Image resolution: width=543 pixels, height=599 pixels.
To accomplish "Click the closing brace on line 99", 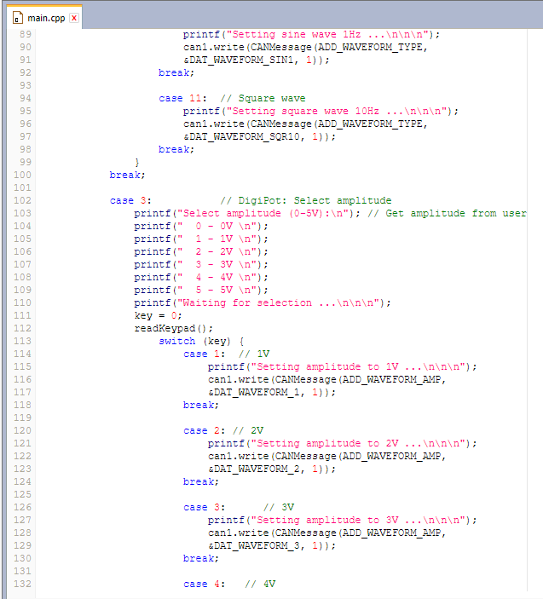I will click(x=136, y=162).
